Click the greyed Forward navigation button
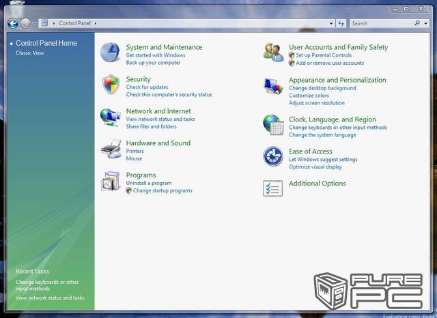437x318 pixels. 26,24
